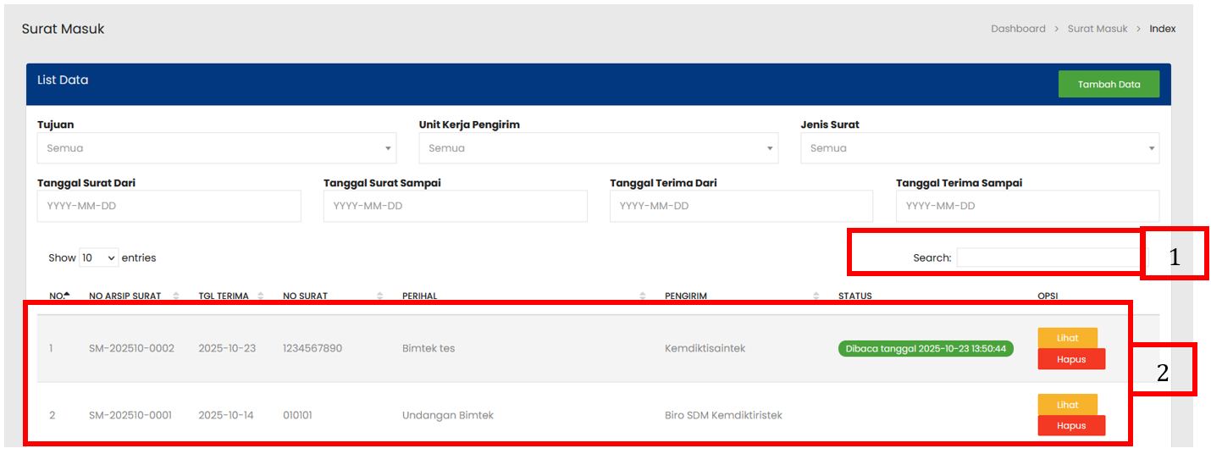The height and width of the screenshot is (454, 1211).
Task: Focus the Tanggal Surat Dari date field
Action: [169, 206]
